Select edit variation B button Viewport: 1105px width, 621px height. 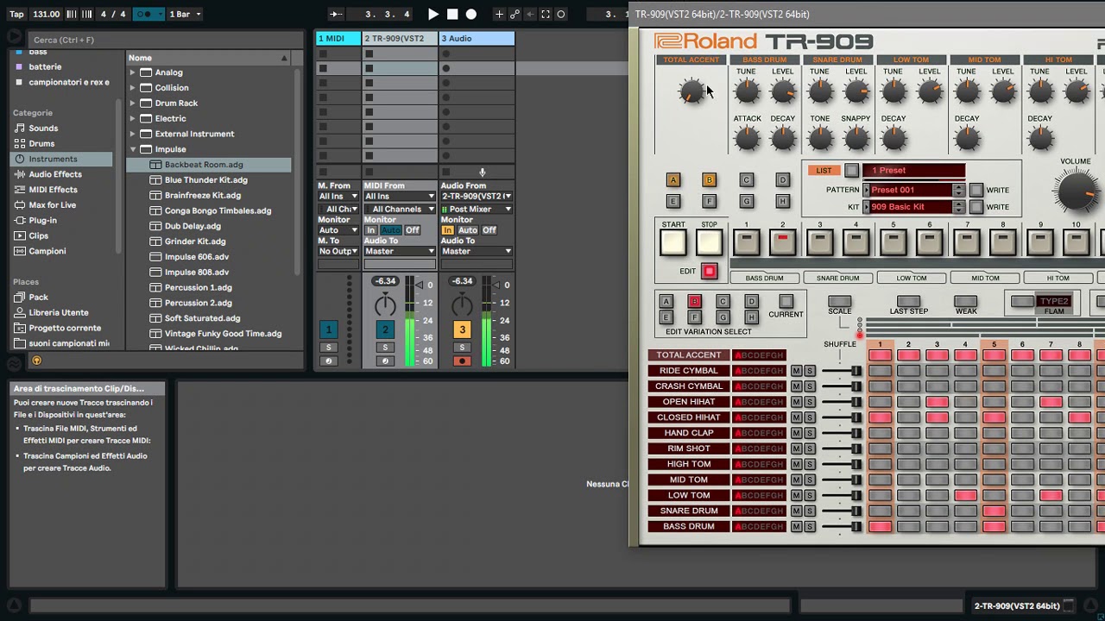pos(694,302)
